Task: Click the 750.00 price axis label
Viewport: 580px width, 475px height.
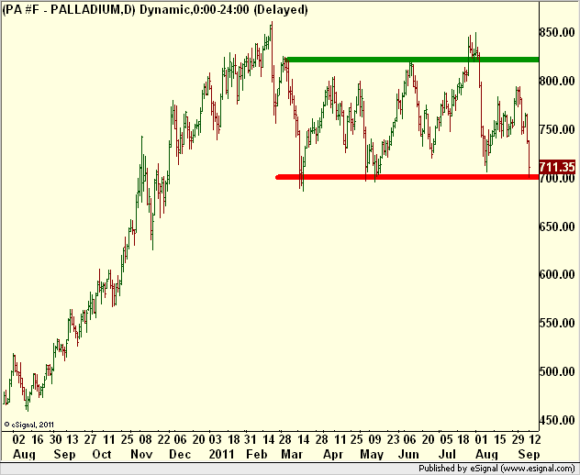Action: click(x=557, y=129)
